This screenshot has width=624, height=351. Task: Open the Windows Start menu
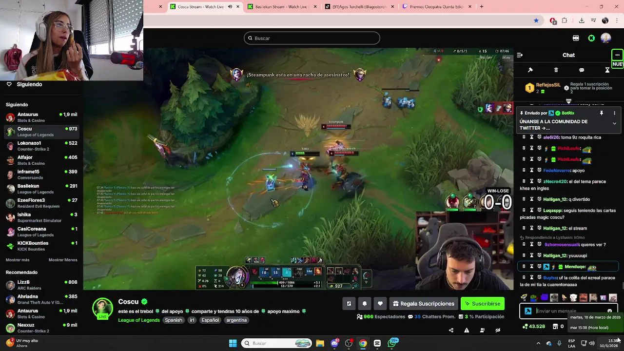pyautogui.click(x=233, y=343)
